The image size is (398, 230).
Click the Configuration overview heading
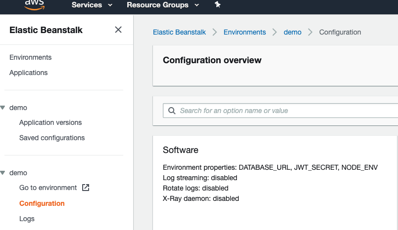212,60
